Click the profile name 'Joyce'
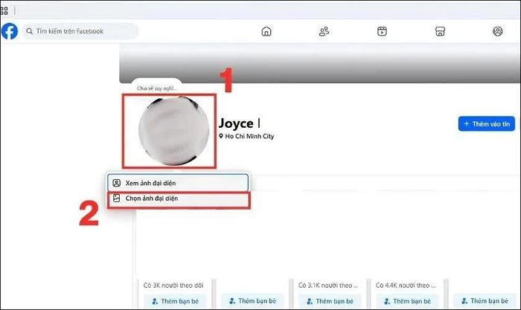Viewport: 521px width, 310px height. pos(236,123)
